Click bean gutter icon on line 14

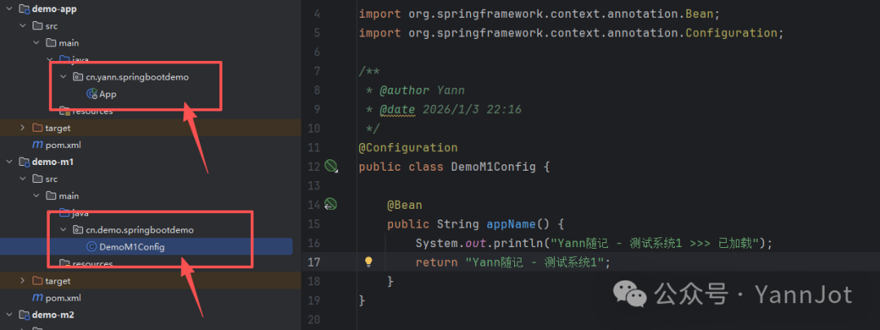331,204
